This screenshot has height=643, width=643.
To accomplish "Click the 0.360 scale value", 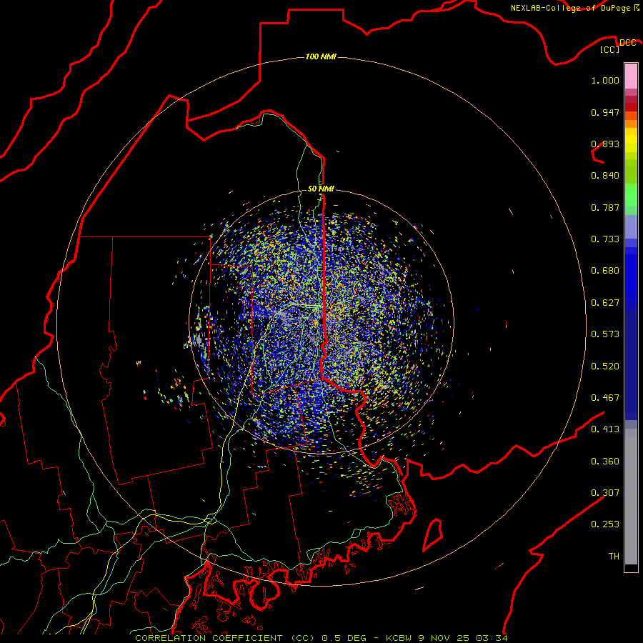I will click(605, 462).
